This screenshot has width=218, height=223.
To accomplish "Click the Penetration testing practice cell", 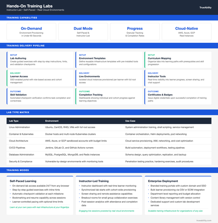I will point(159,161).
